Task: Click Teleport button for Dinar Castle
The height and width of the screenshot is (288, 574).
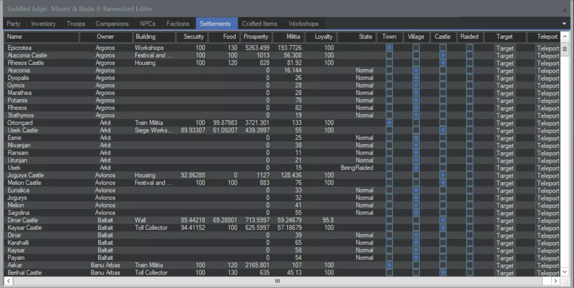Action: (548, 221)
